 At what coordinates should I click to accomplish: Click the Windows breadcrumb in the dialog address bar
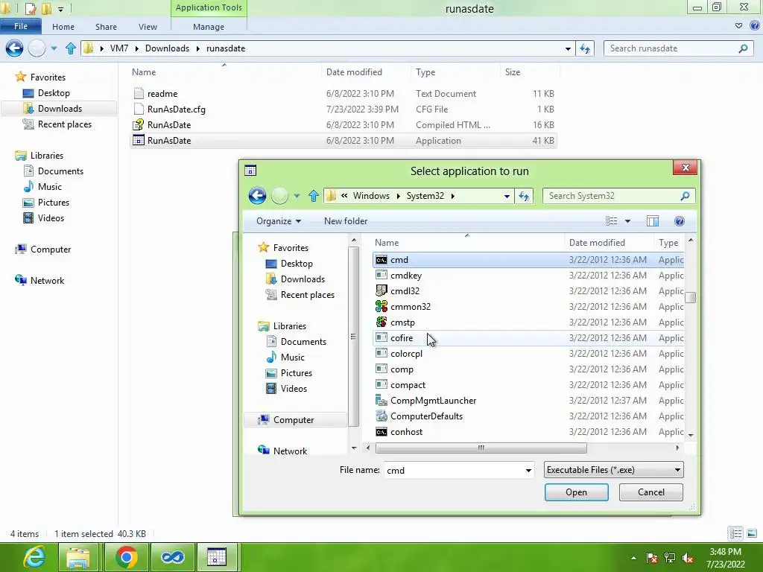(x=371, y=196)
